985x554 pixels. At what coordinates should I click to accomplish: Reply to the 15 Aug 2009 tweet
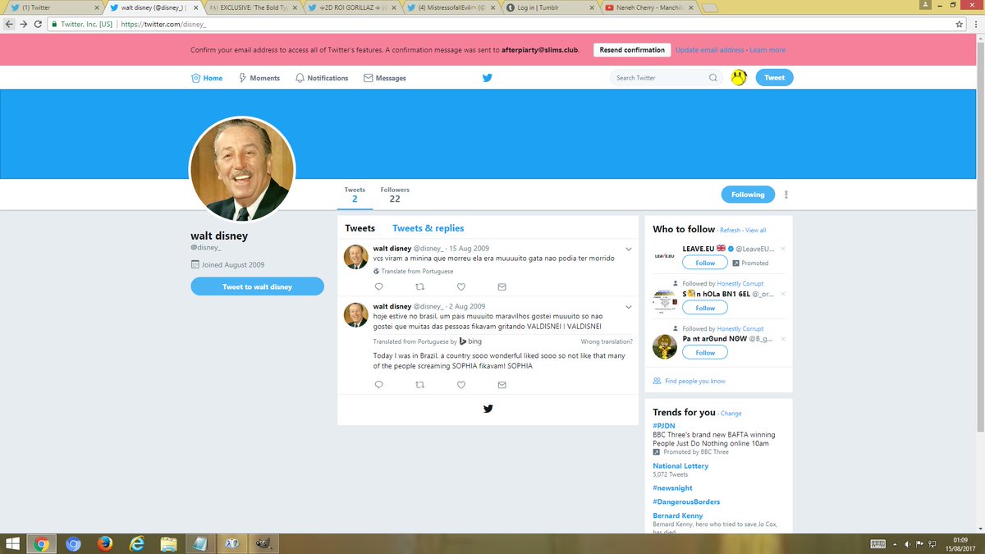(x=378, y=286)
